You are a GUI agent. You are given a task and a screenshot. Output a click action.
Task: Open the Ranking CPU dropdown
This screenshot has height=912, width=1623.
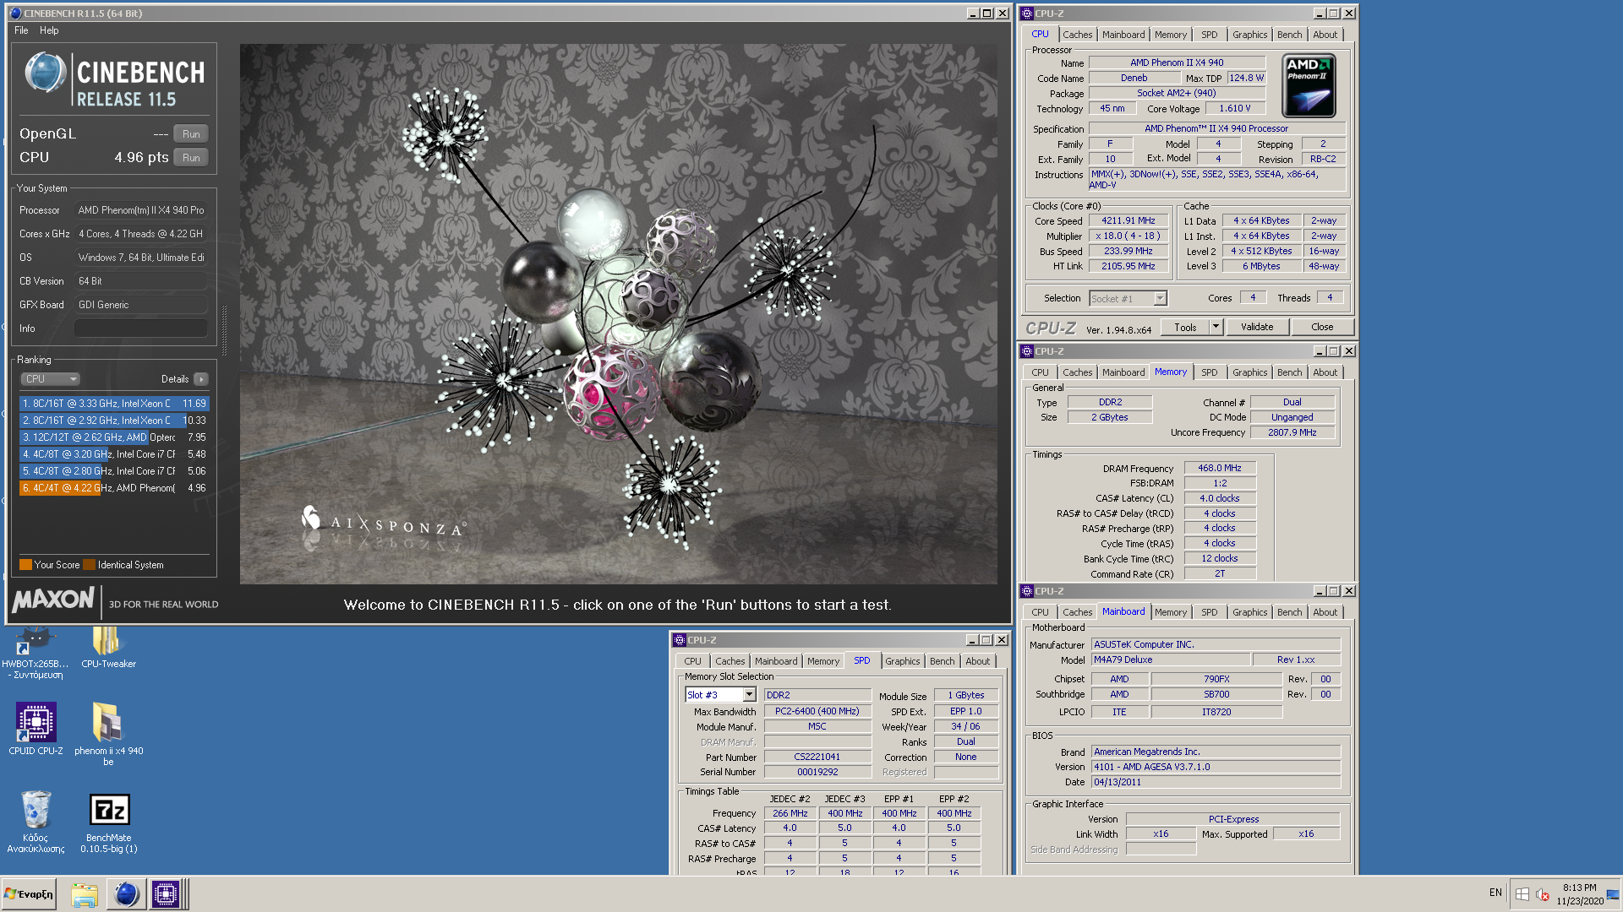pyautogui.click(x=50, y=379)
